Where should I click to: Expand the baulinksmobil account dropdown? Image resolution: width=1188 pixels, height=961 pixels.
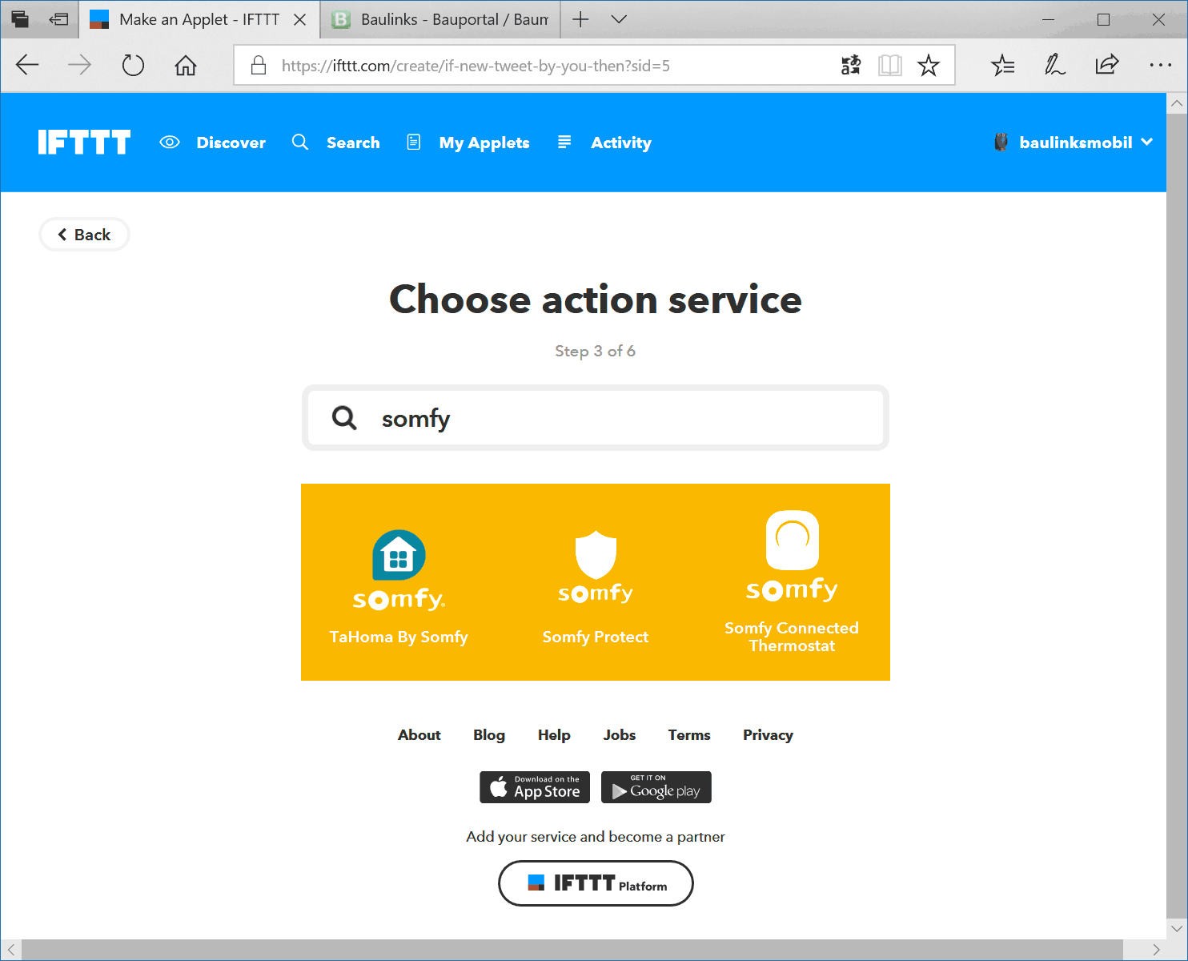click(x=1146, y=142)
